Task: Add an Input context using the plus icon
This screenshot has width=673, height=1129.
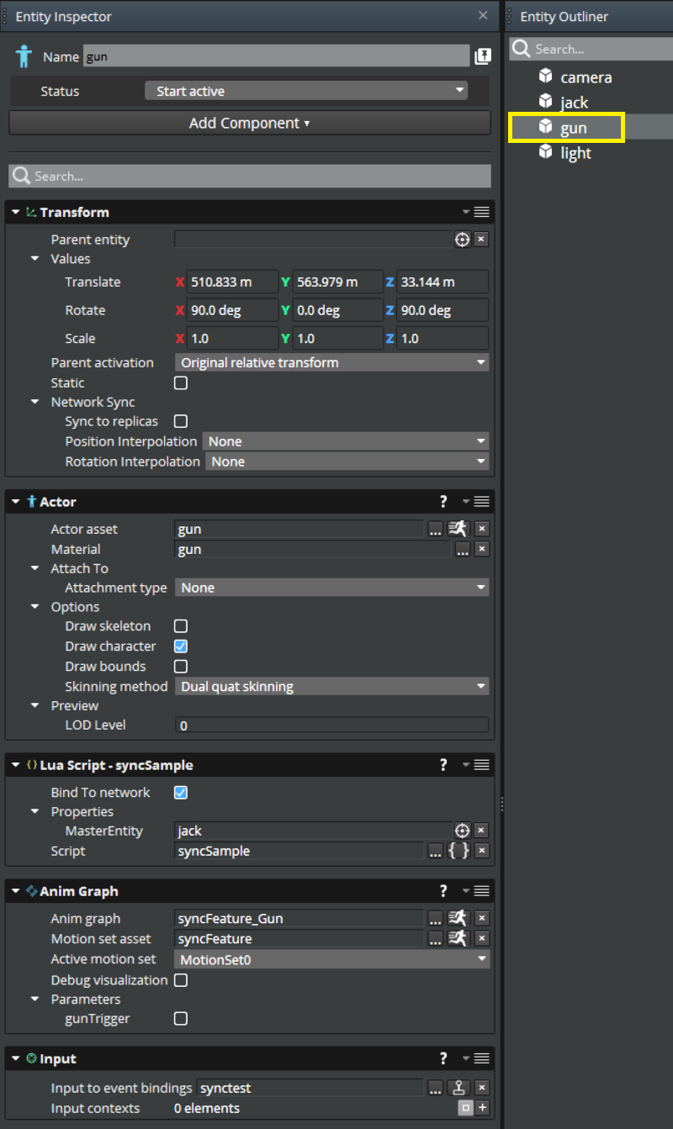Action: [x=481, y=1108]
